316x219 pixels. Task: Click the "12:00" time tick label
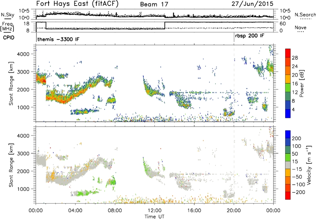click(x=154, y=211)
